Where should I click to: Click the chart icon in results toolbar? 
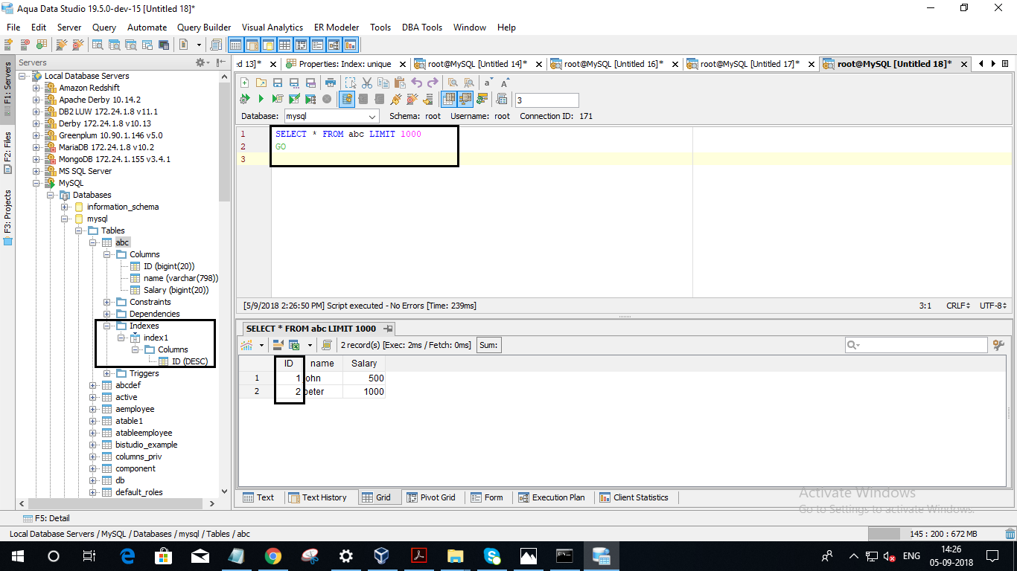click(246, 345)
